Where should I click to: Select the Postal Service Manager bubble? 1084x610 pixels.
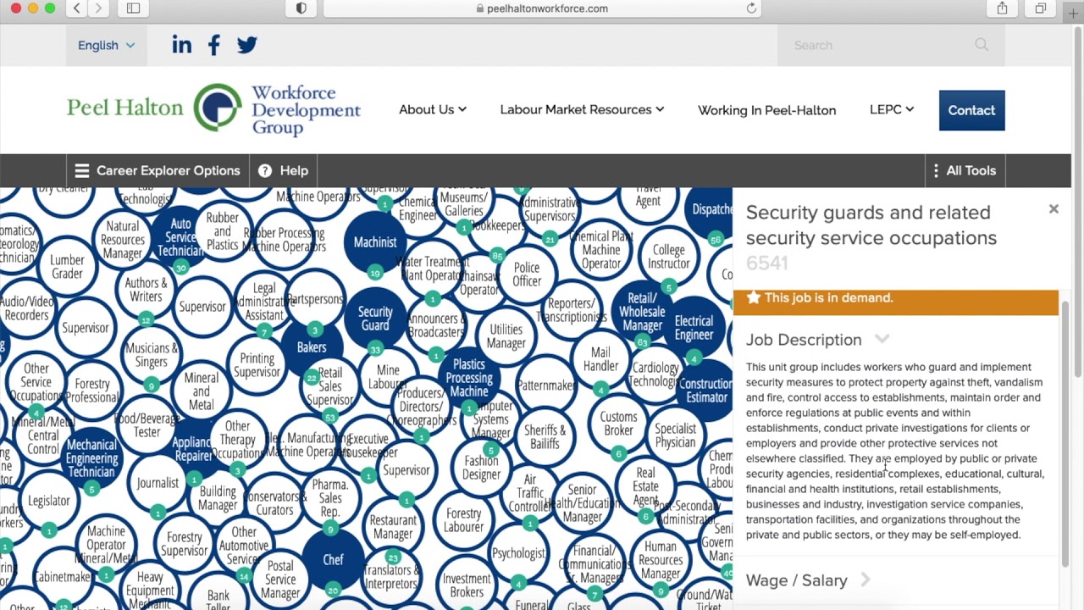[280, 579]
